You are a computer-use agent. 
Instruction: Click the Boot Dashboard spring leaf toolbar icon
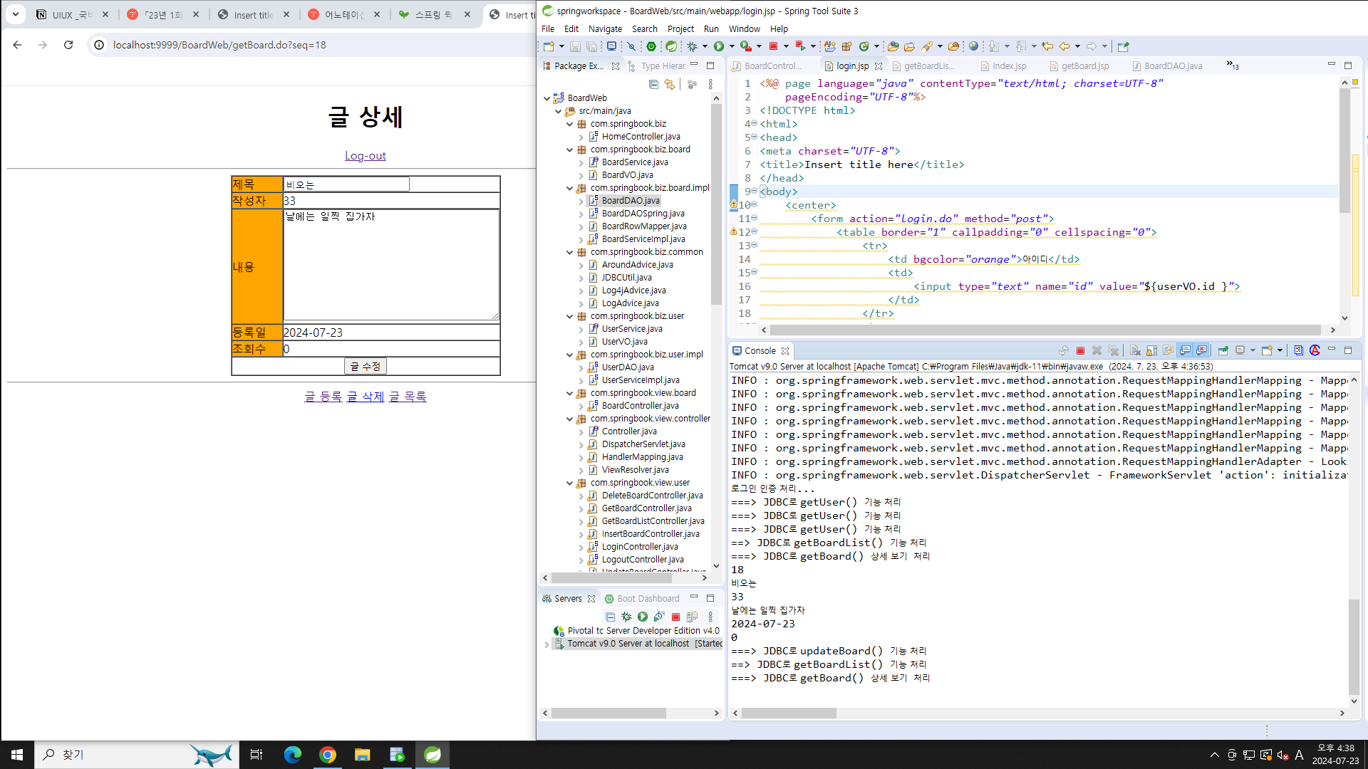point(671,46)
